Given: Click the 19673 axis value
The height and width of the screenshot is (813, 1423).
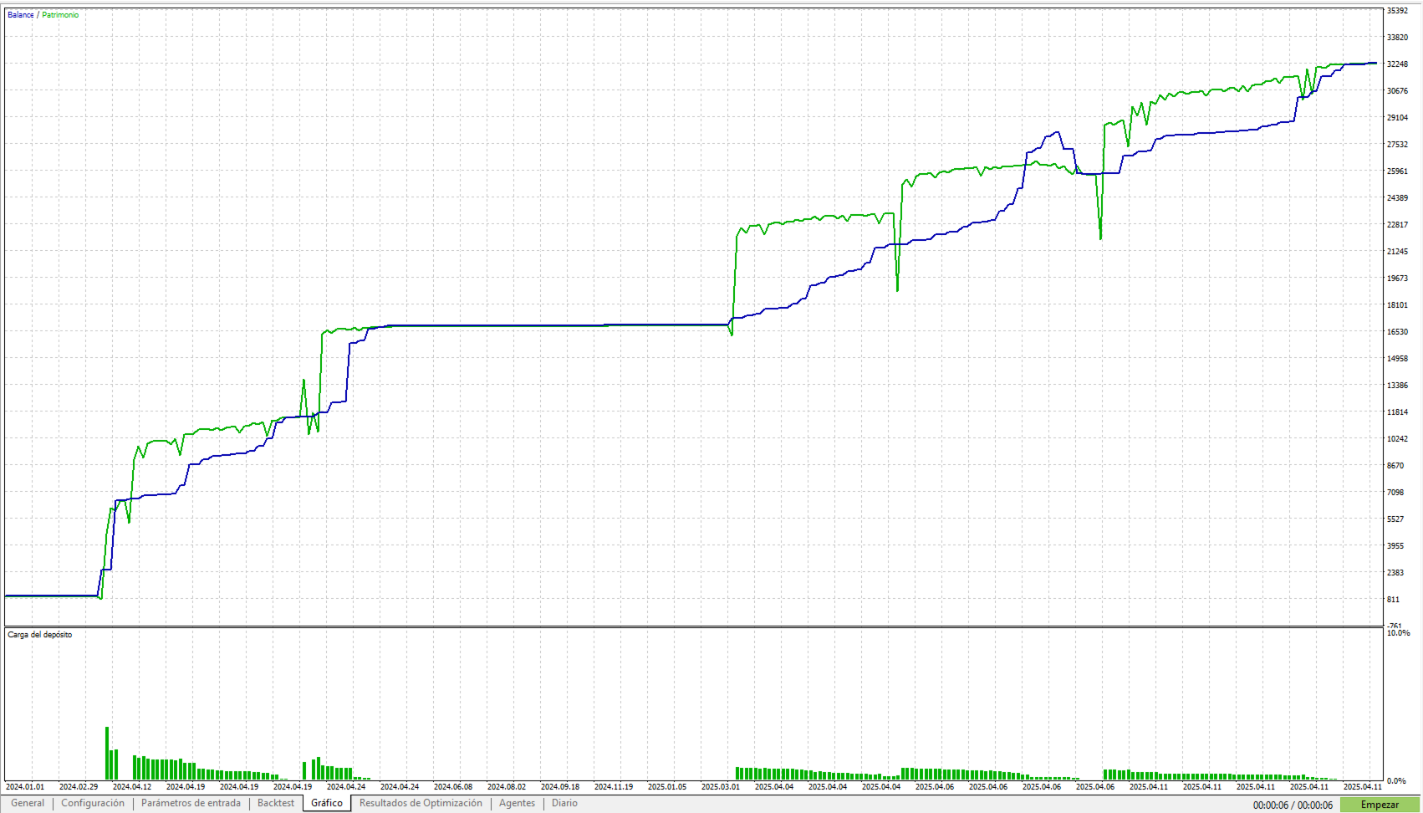Looking at the screenshot, I should tap(1397, 279).
